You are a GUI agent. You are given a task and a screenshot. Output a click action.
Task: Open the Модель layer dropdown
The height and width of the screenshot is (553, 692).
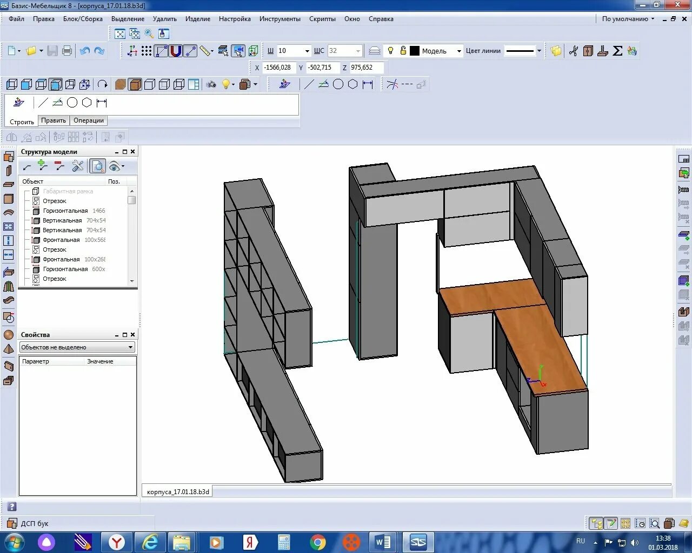pyautogui.click(x=459, y=51)
